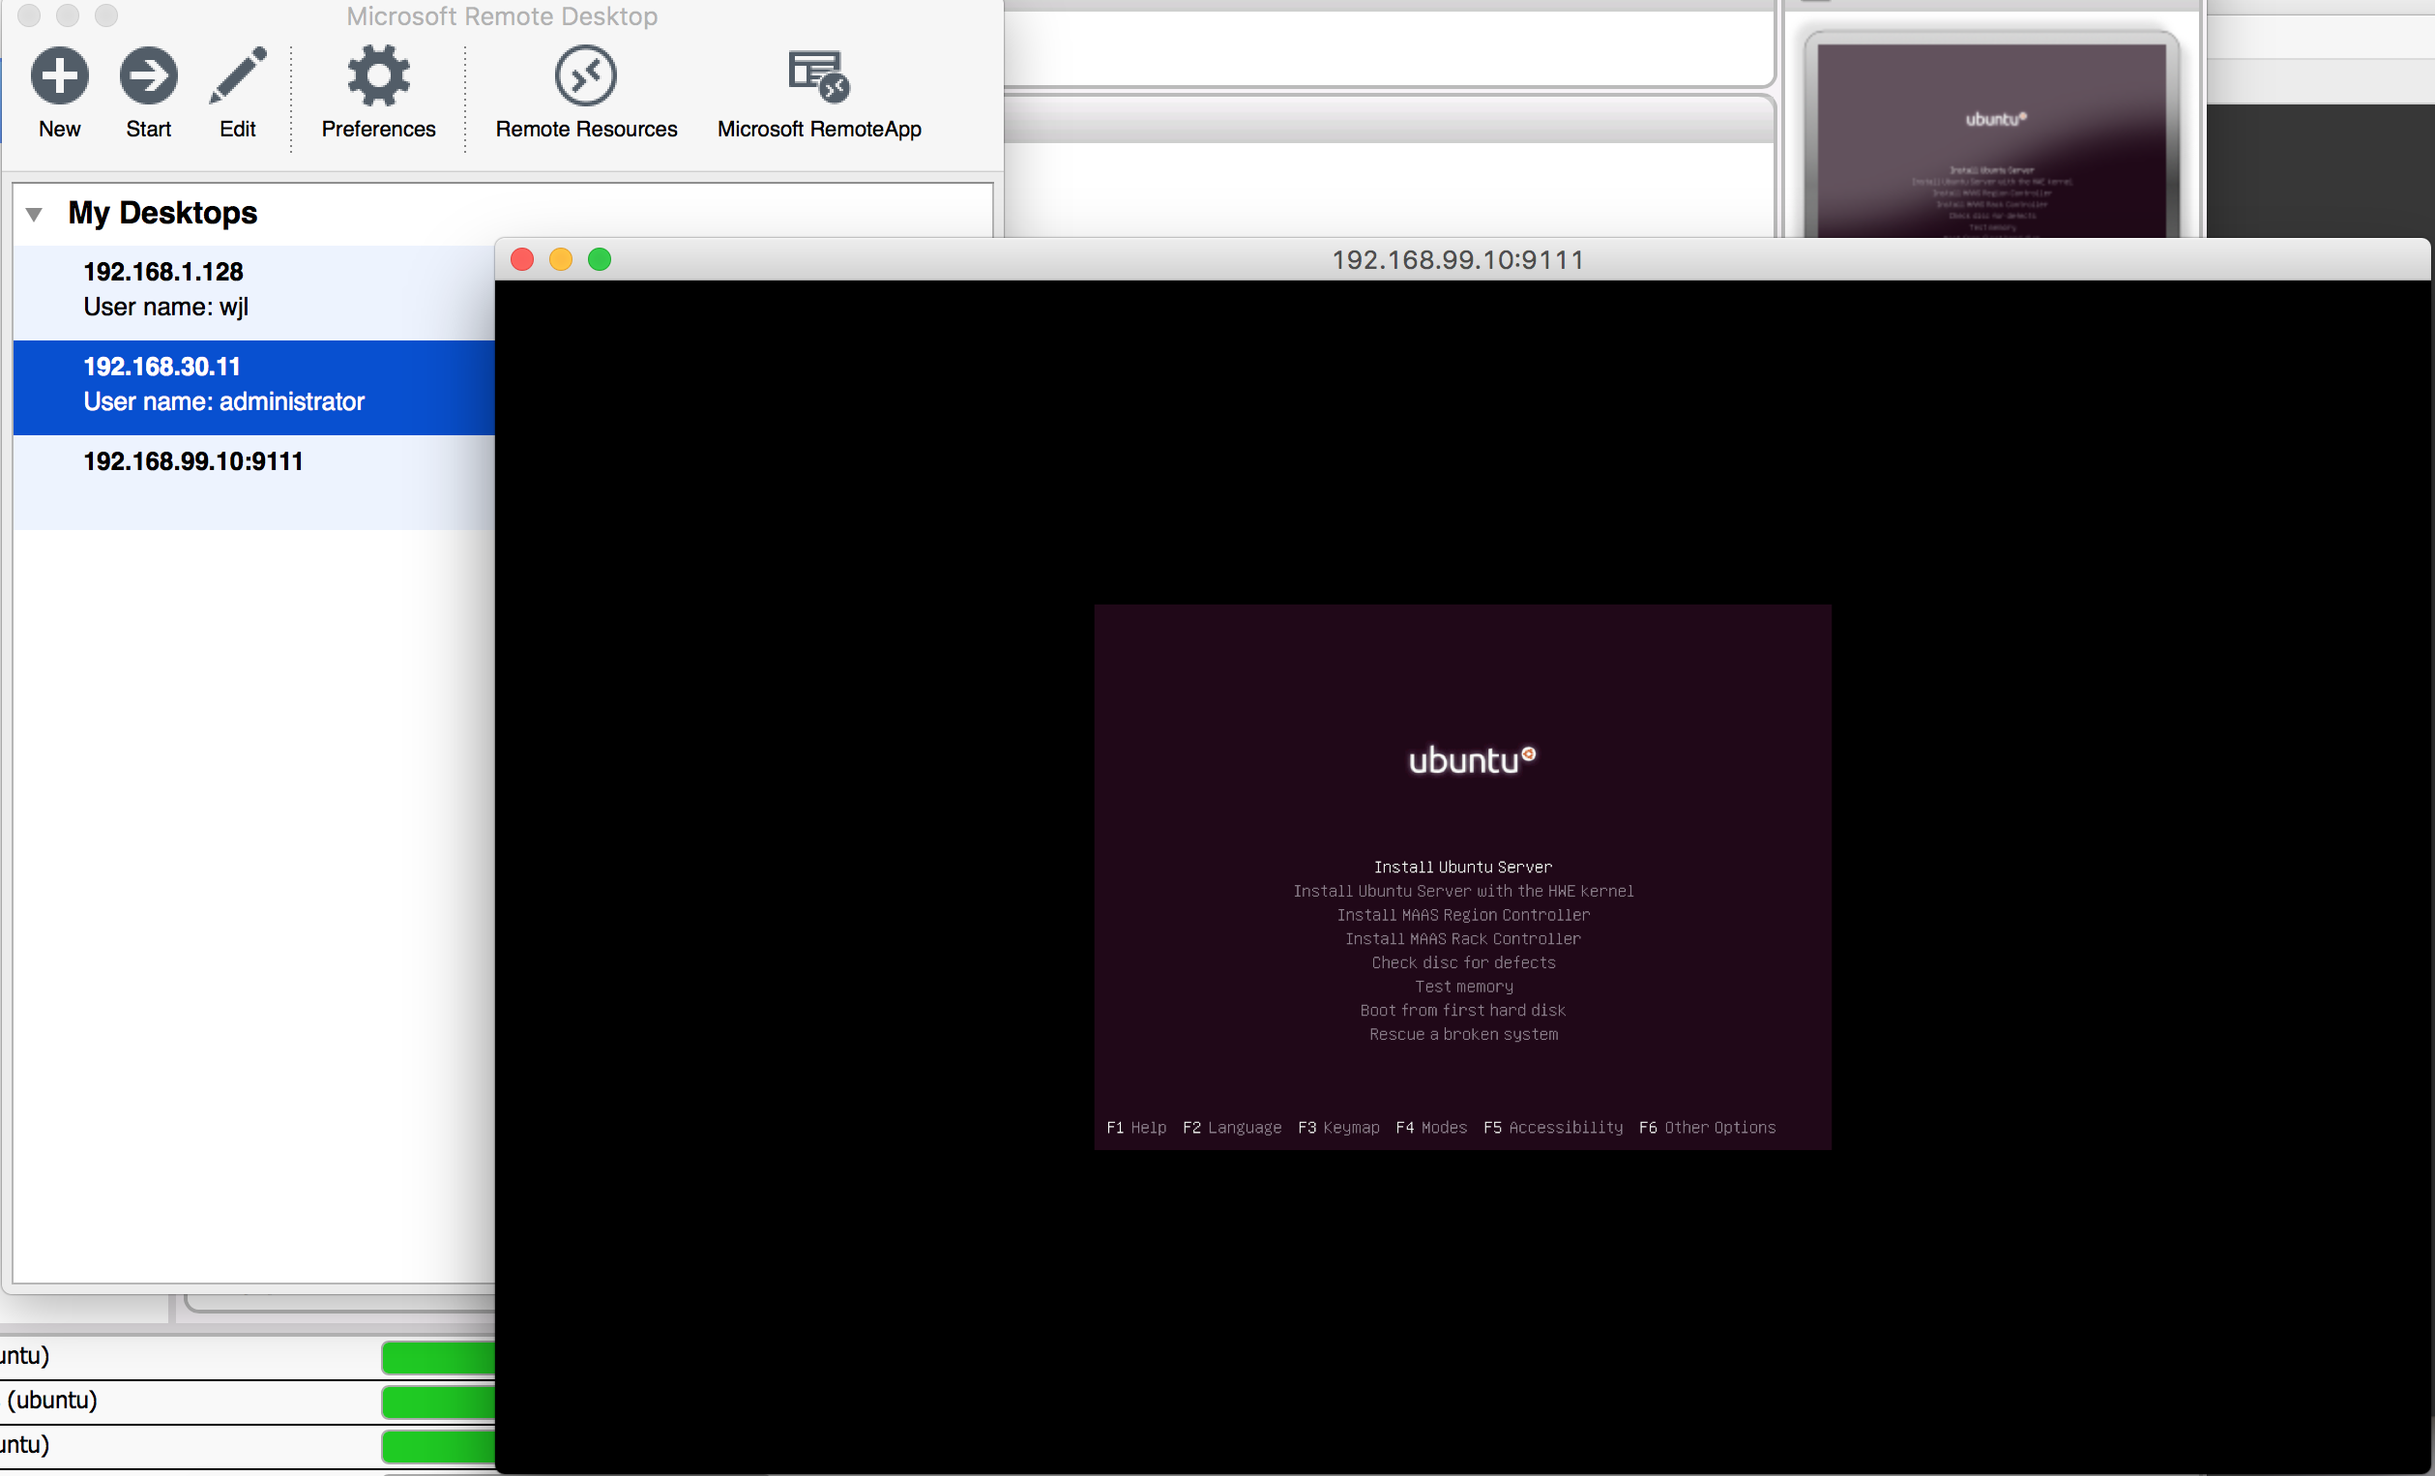Click the ubuntu logo in installer
Image resolution: width=2435 pixels, height=1476 pixels.
pyautogui.click(x=1471, y=760)
